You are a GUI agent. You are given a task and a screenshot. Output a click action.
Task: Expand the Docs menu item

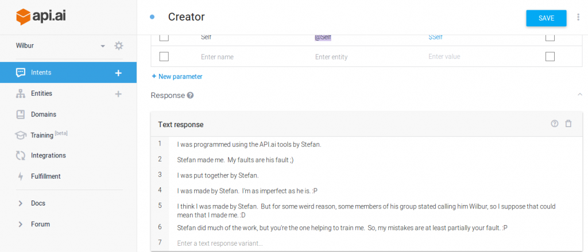pyautogui.click(x=21, y=203)
